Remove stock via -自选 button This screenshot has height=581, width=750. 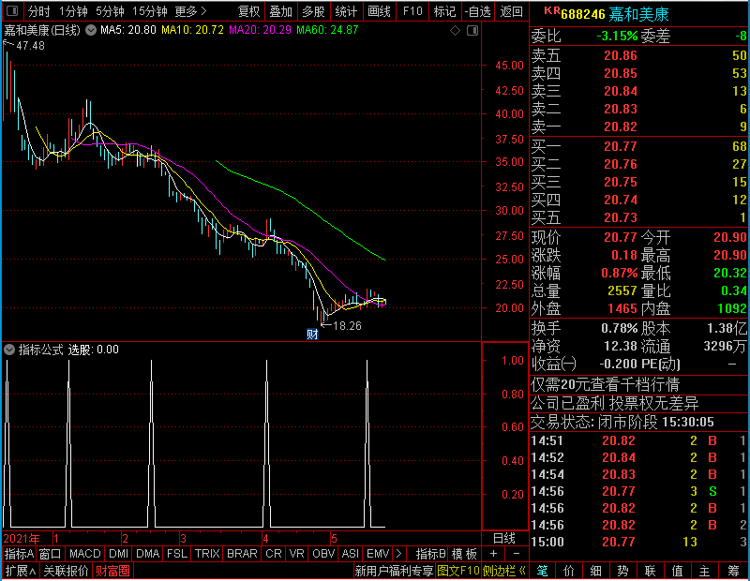tap(477, 11)
